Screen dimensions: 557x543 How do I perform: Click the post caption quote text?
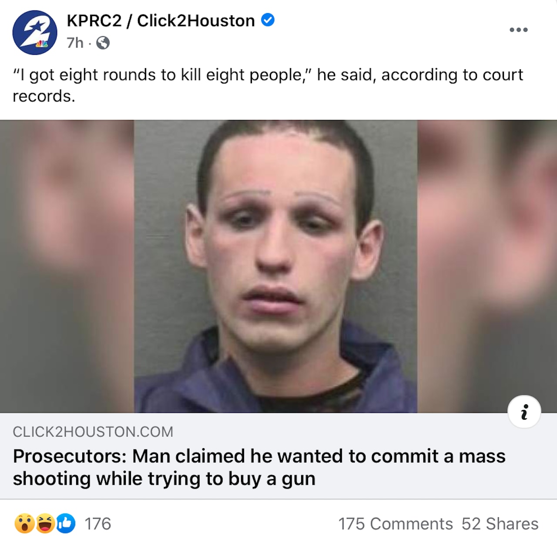click(268, 85)
